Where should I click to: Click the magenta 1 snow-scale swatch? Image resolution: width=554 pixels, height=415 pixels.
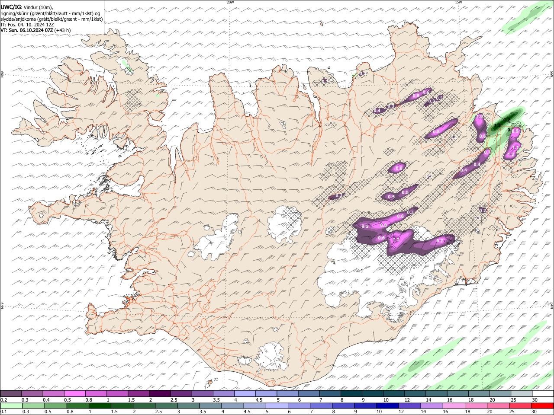117,393
